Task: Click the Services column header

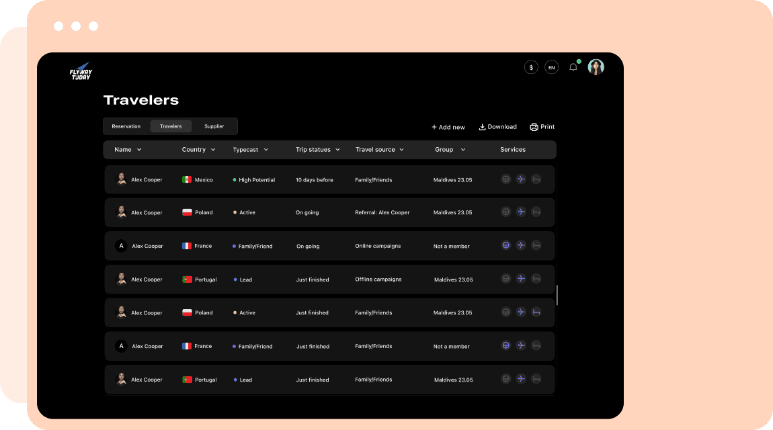Action: (513, 150)
